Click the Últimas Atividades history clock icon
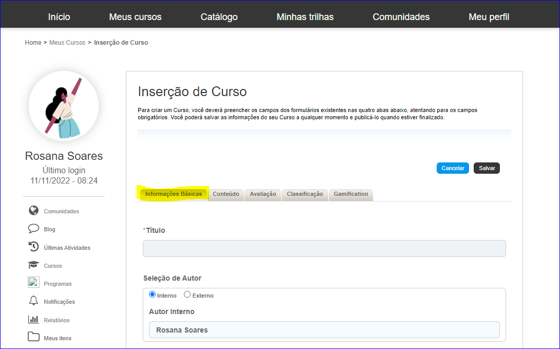Viewport: 560px width, 349px height. click(x=33, y=247)
